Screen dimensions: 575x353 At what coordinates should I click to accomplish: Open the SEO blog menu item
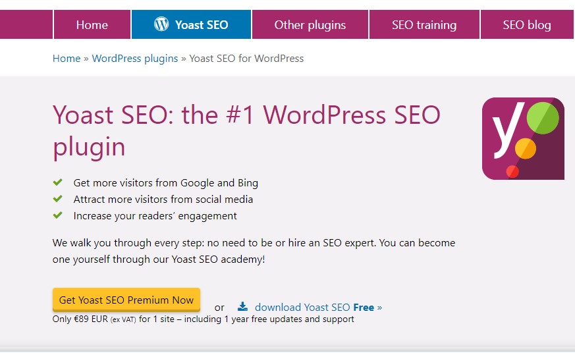pyautogui.click(x=526, y=25)
